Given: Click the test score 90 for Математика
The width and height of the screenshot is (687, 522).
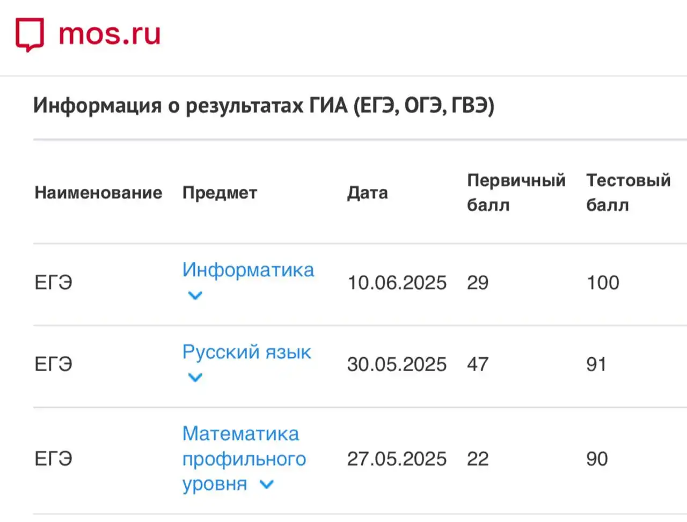Looking at the screenshot, I should [x=596, y=459].
